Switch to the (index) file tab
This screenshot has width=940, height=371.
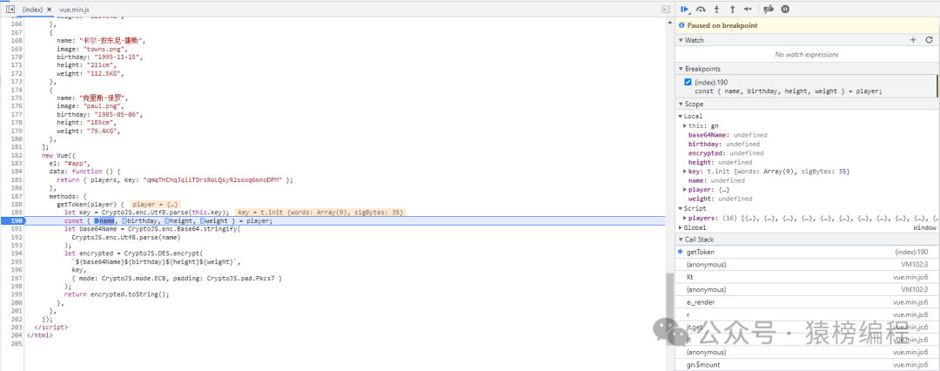pyautogui.click(x=33, y=10)
